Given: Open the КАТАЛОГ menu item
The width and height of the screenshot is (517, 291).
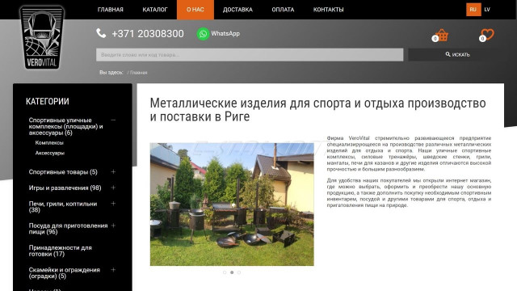Looking at the screenshot, I should pyautogui.click(x=155, y=10).
